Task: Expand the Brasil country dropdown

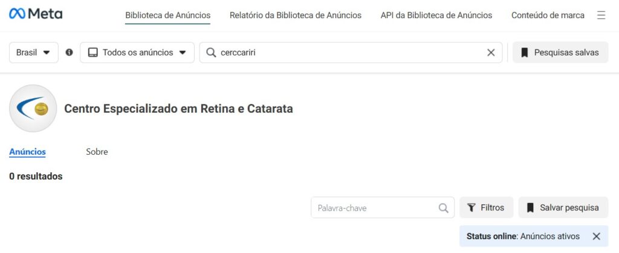Action: pyautogui.click(x=34, y=52)
